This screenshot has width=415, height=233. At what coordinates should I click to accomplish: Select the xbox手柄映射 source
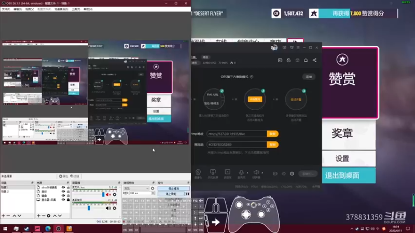(x=49, y=187)
